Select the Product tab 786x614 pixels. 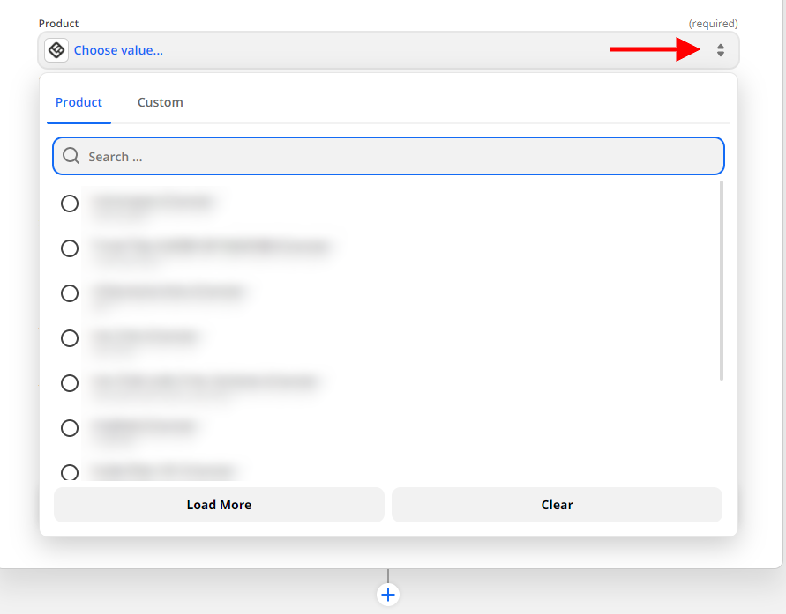click(x=79, y=102)
